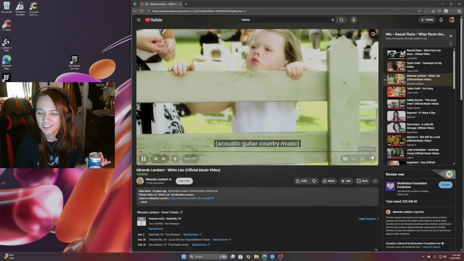Like the video with 248K likes

[x=301, y=181]
